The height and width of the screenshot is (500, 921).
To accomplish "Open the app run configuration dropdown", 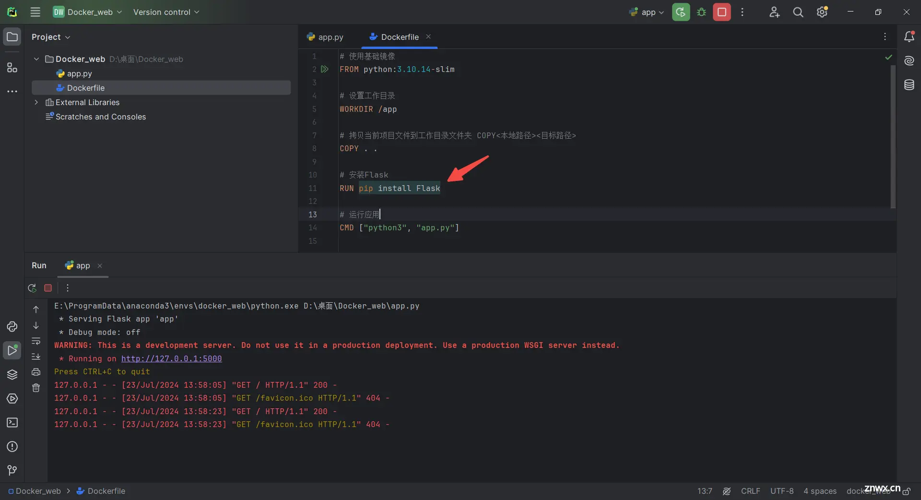I will (x=647, y=12).
